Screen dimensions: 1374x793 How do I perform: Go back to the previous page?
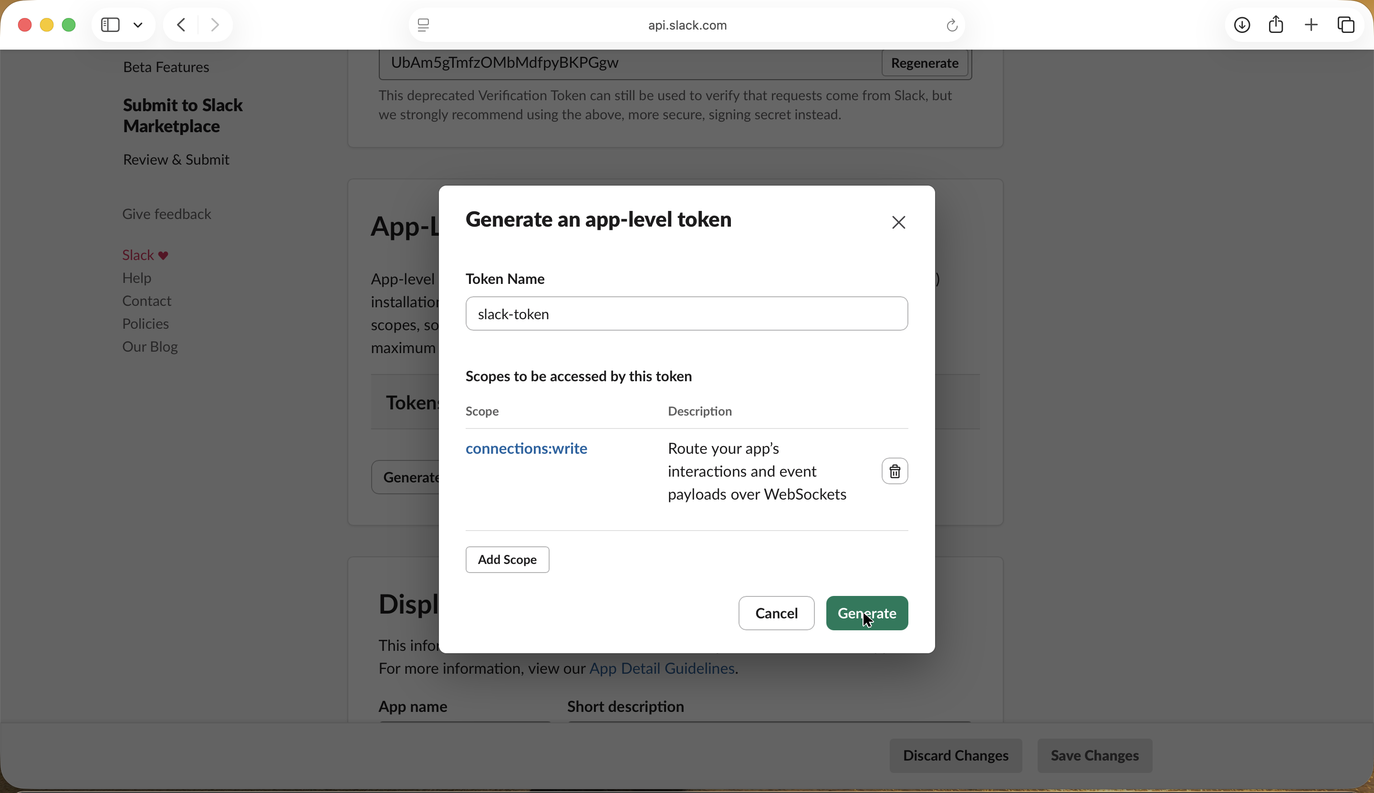tap(182, 24)
